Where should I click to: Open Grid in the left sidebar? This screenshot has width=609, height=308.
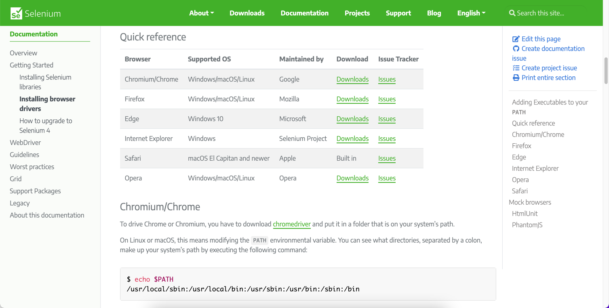pyautogui.click(x=16, y=179)
